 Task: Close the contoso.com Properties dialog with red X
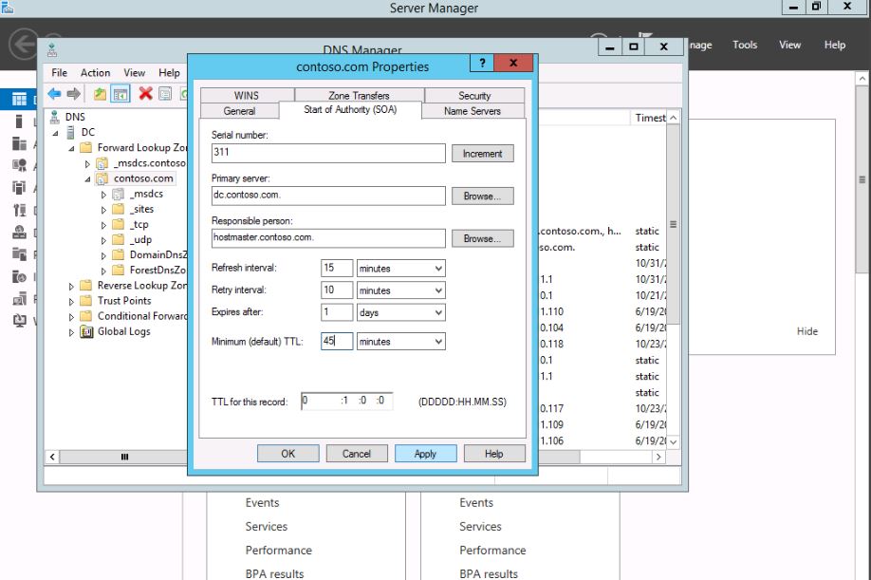(x=513, y=63)
